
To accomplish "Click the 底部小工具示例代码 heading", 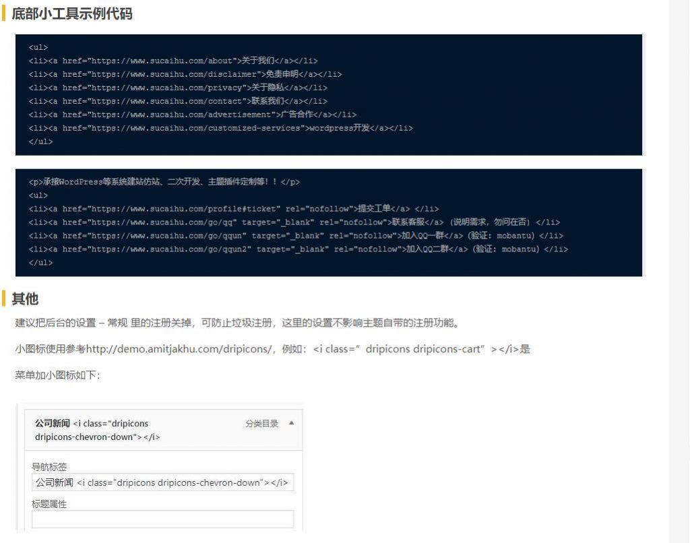I will pyautogui.click(x=71, y=13).
